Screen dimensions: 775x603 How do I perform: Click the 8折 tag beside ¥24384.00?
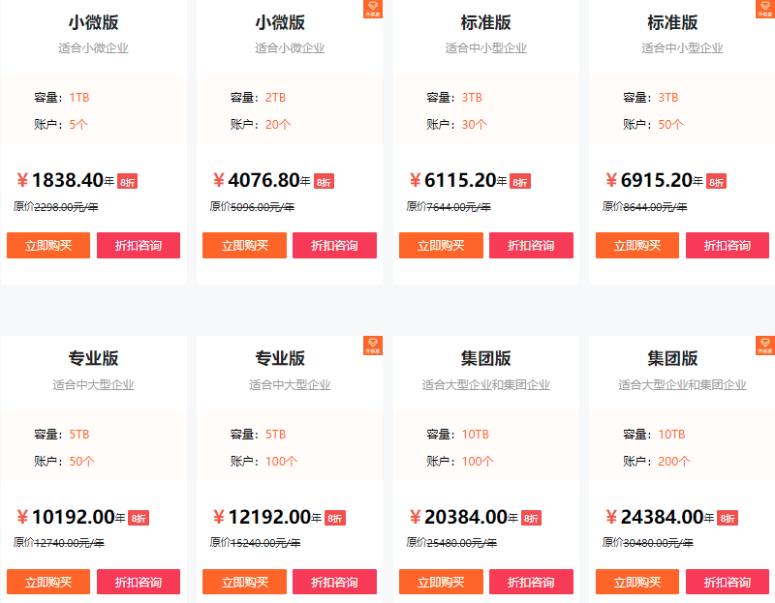727,518
